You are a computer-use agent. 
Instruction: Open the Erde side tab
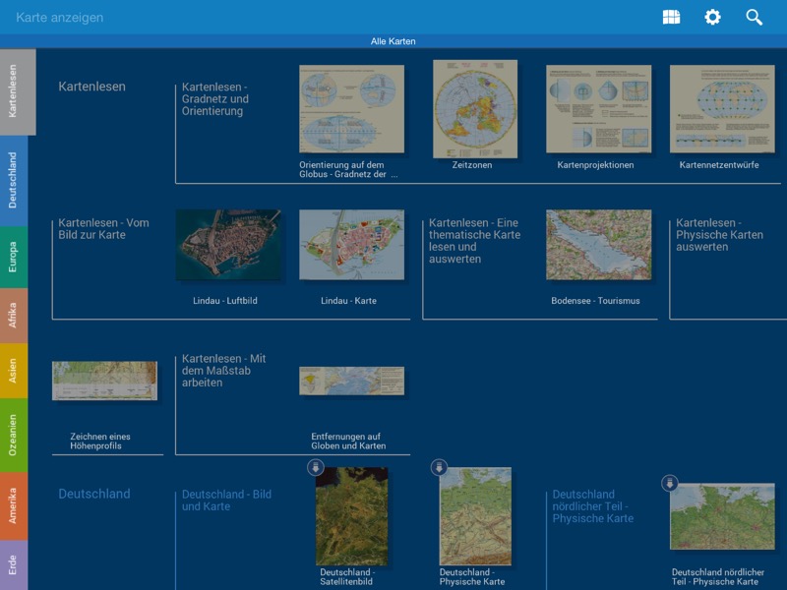[13, 565]
